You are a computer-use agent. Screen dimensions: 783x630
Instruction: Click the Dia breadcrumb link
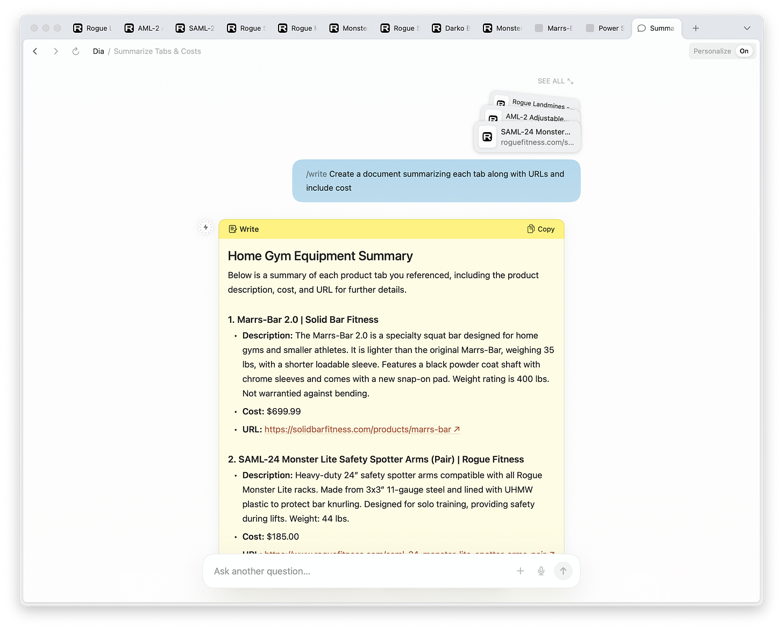(98, 51)
